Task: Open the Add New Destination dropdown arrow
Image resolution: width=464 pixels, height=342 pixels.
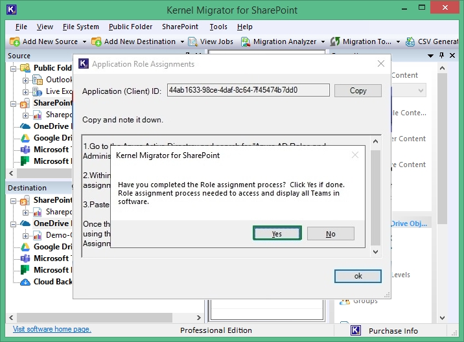Action: [x=182, y=42]
